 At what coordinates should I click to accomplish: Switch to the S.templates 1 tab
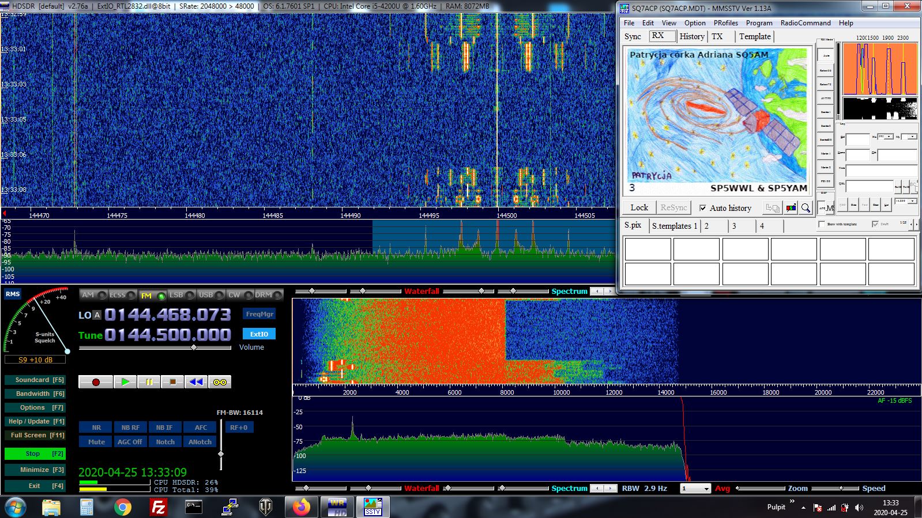[x=675, y=226]
